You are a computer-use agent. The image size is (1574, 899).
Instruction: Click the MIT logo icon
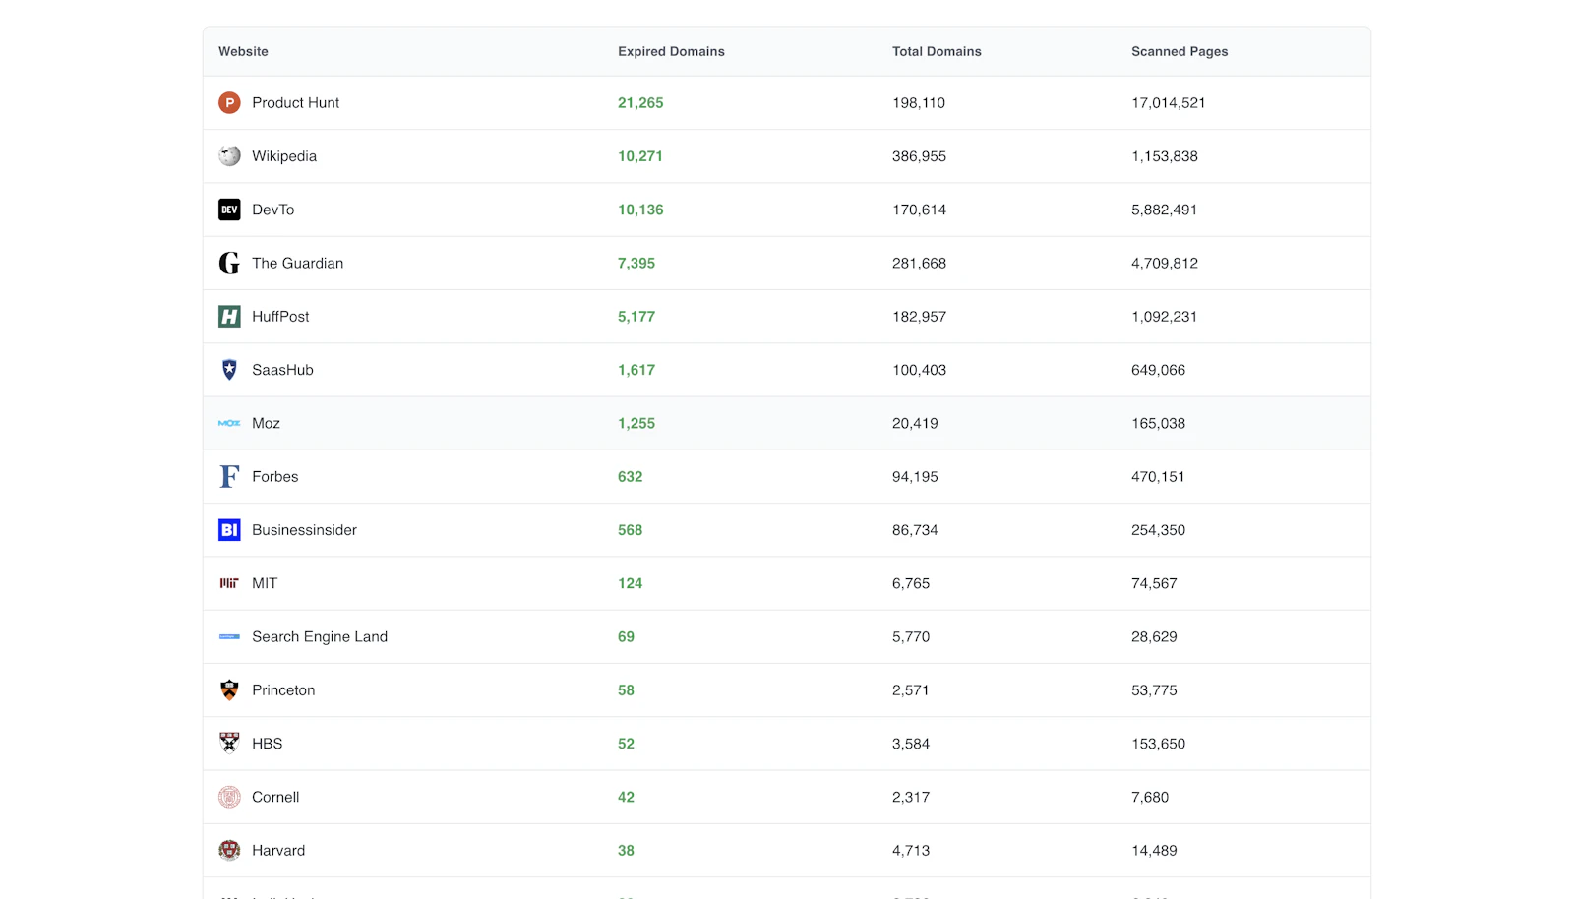(x=229, y=583)
